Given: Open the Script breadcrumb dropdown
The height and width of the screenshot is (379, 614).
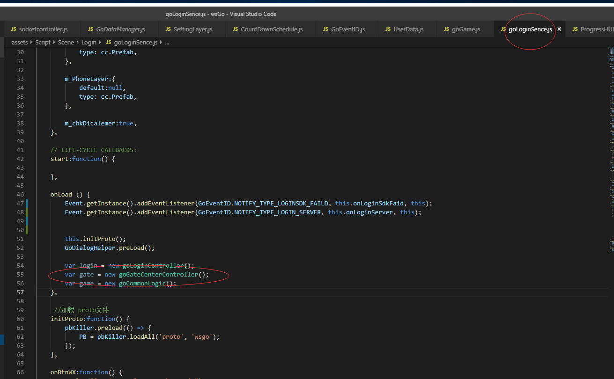Looking at the screenshot, I should tap(43, 42).
